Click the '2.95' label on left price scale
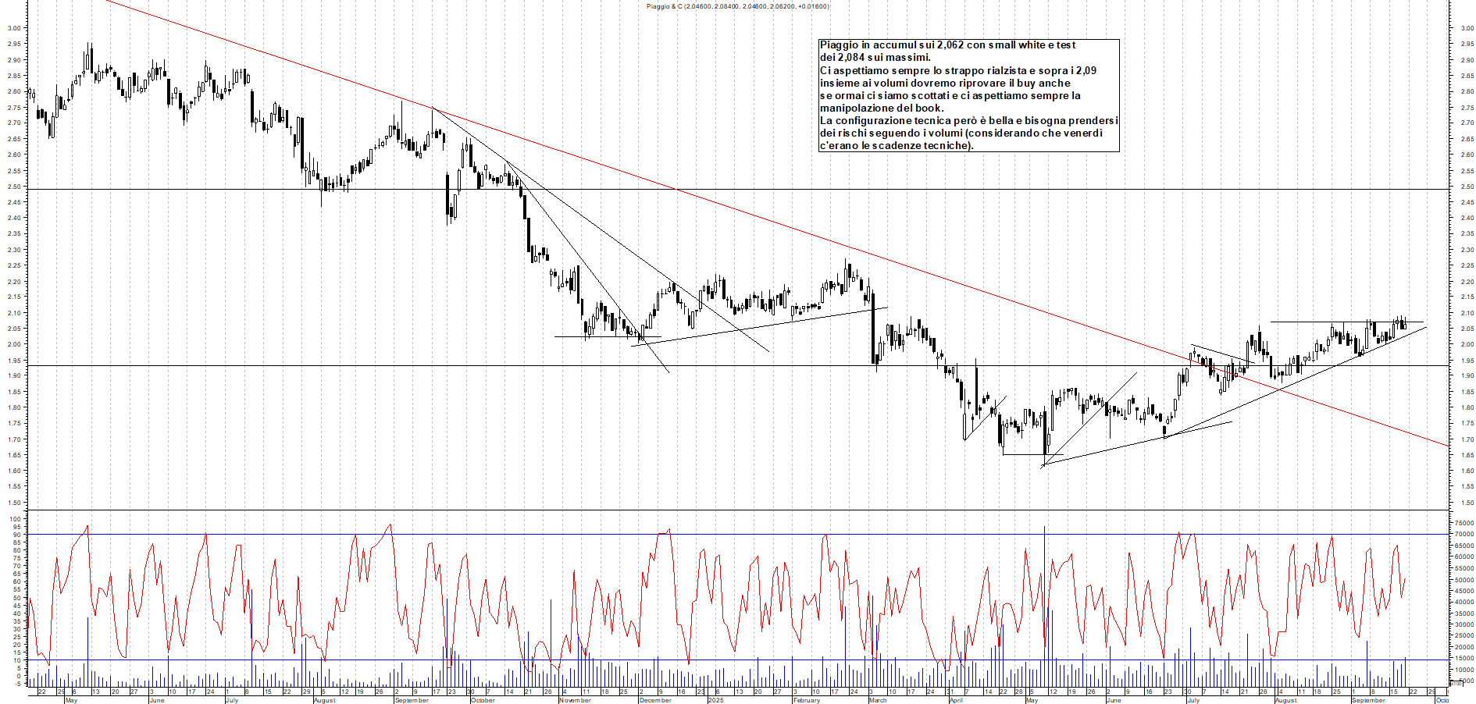The height and width of the screenshot is (704, 1476). click(14, 44)
